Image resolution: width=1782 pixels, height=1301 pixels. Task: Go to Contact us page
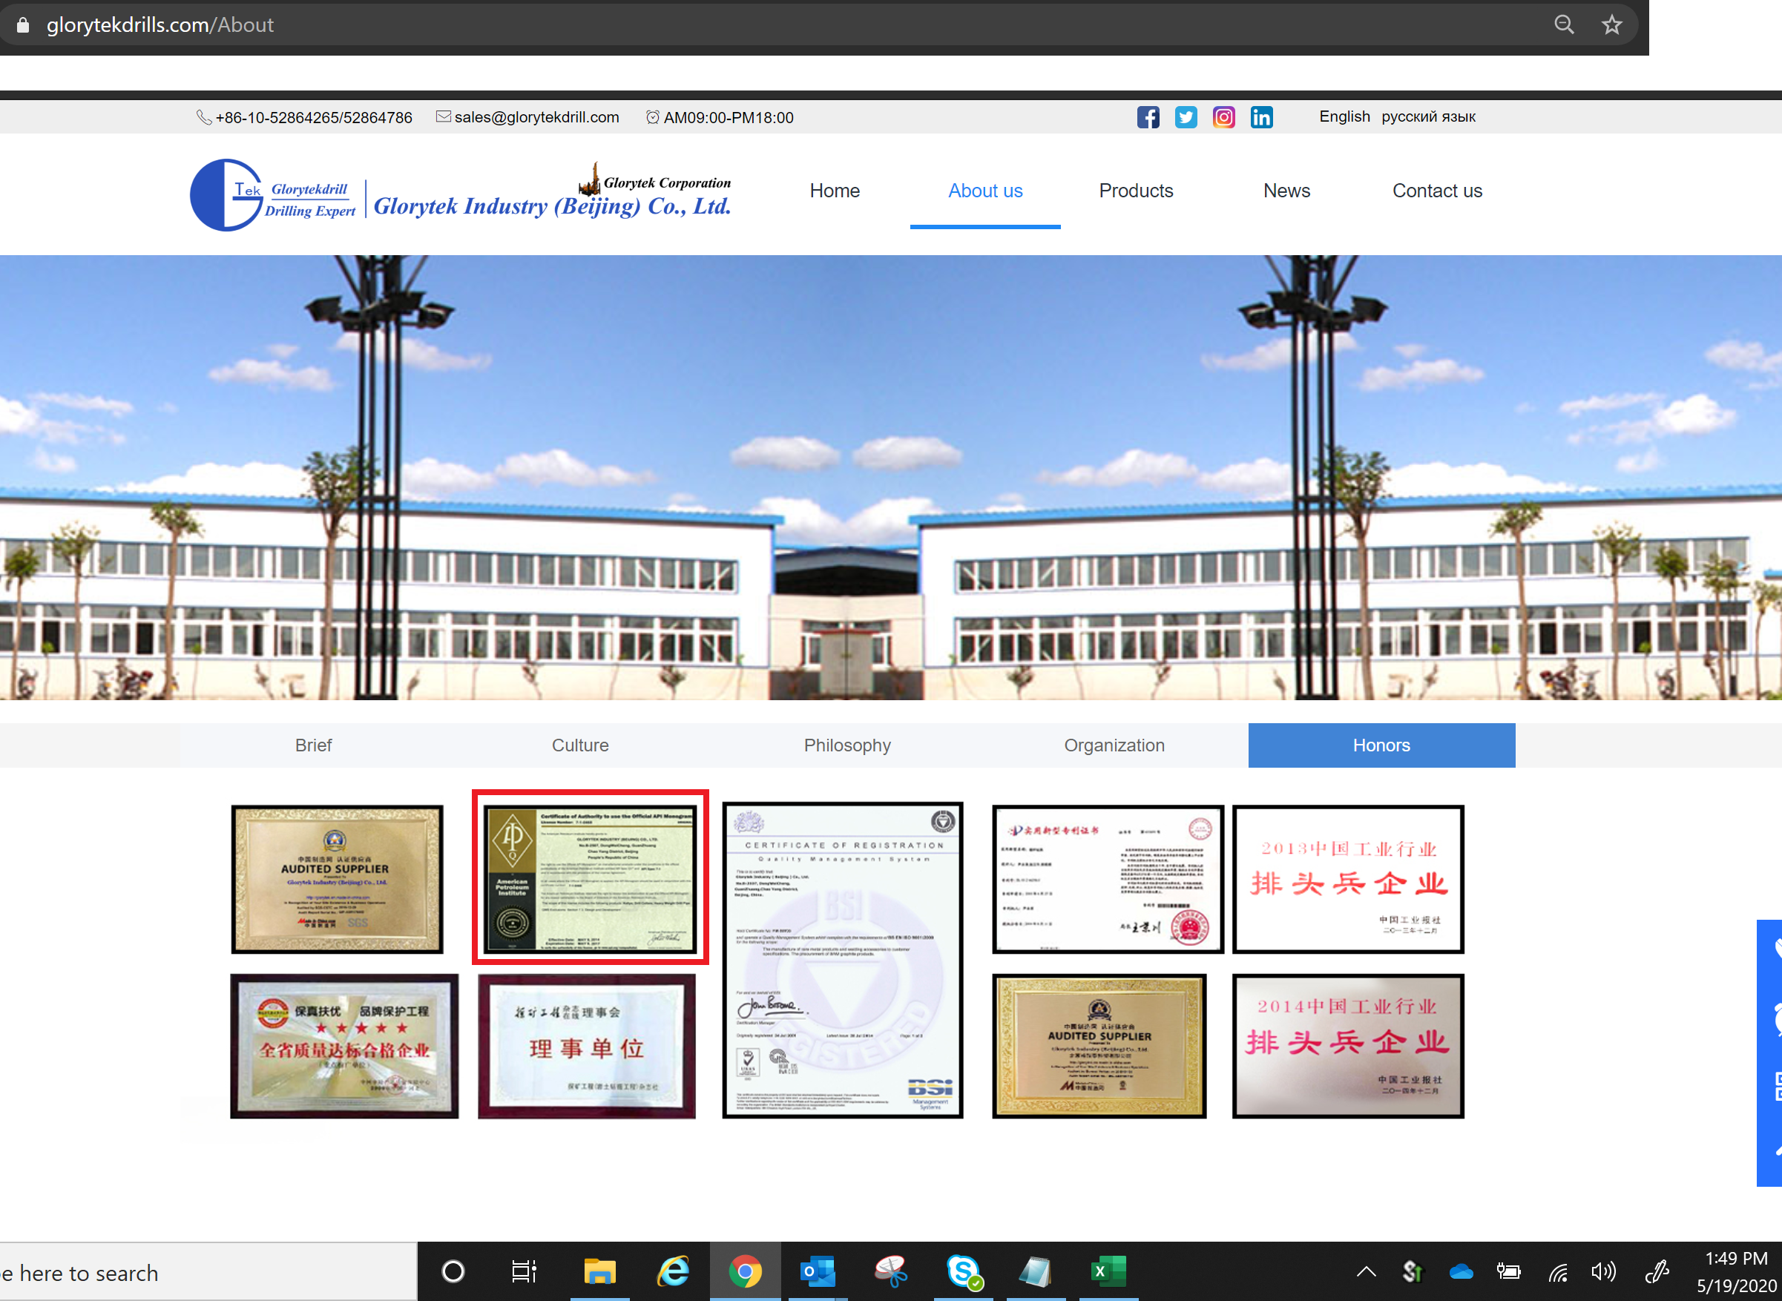tap(1436, 191)
